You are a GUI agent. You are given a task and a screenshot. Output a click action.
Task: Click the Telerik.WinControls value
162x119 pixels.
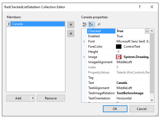click(133, 72)
